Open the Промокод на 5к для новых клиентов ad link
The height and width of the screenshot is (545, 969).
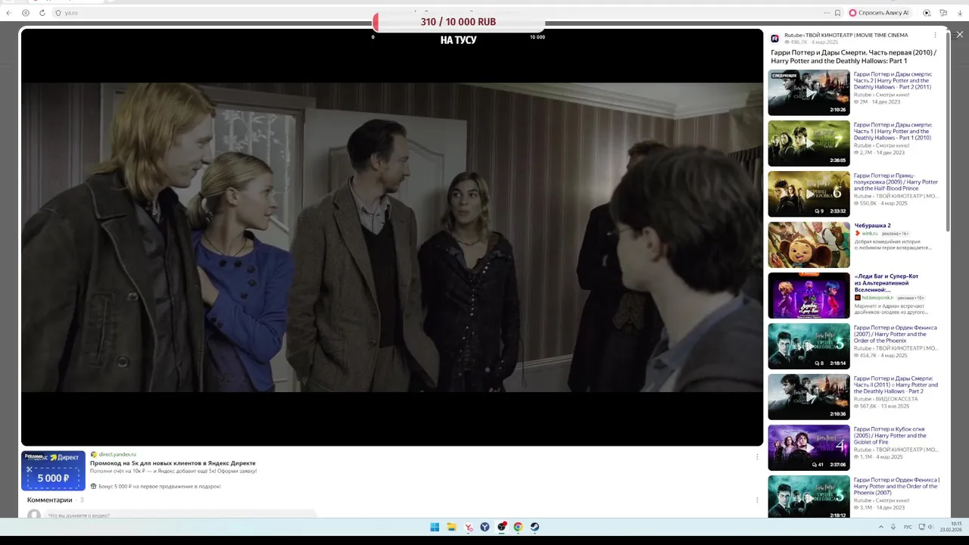tap(173, 463)
